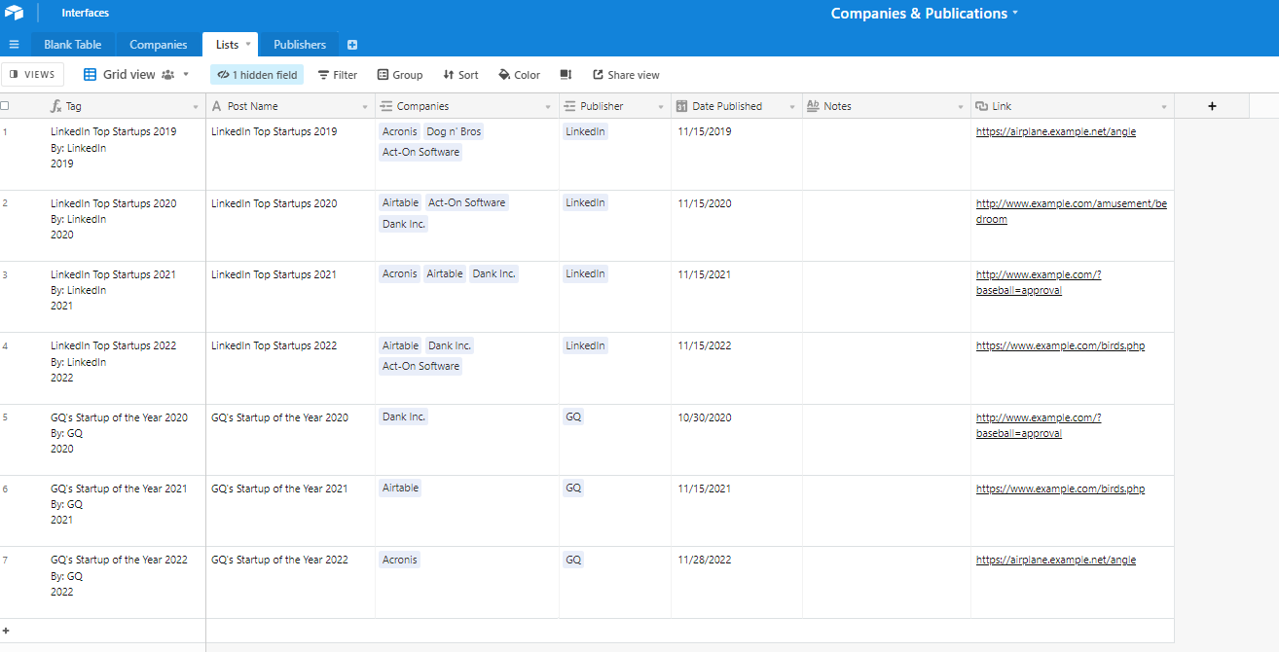Click Act-On Software tag in row 2
The width and height of the screenshot is (1279, 652).
467,202
